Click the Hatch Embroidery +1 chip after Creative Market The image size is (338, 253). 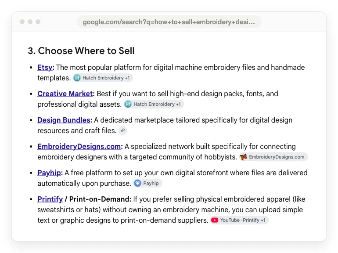click(154, 104)
